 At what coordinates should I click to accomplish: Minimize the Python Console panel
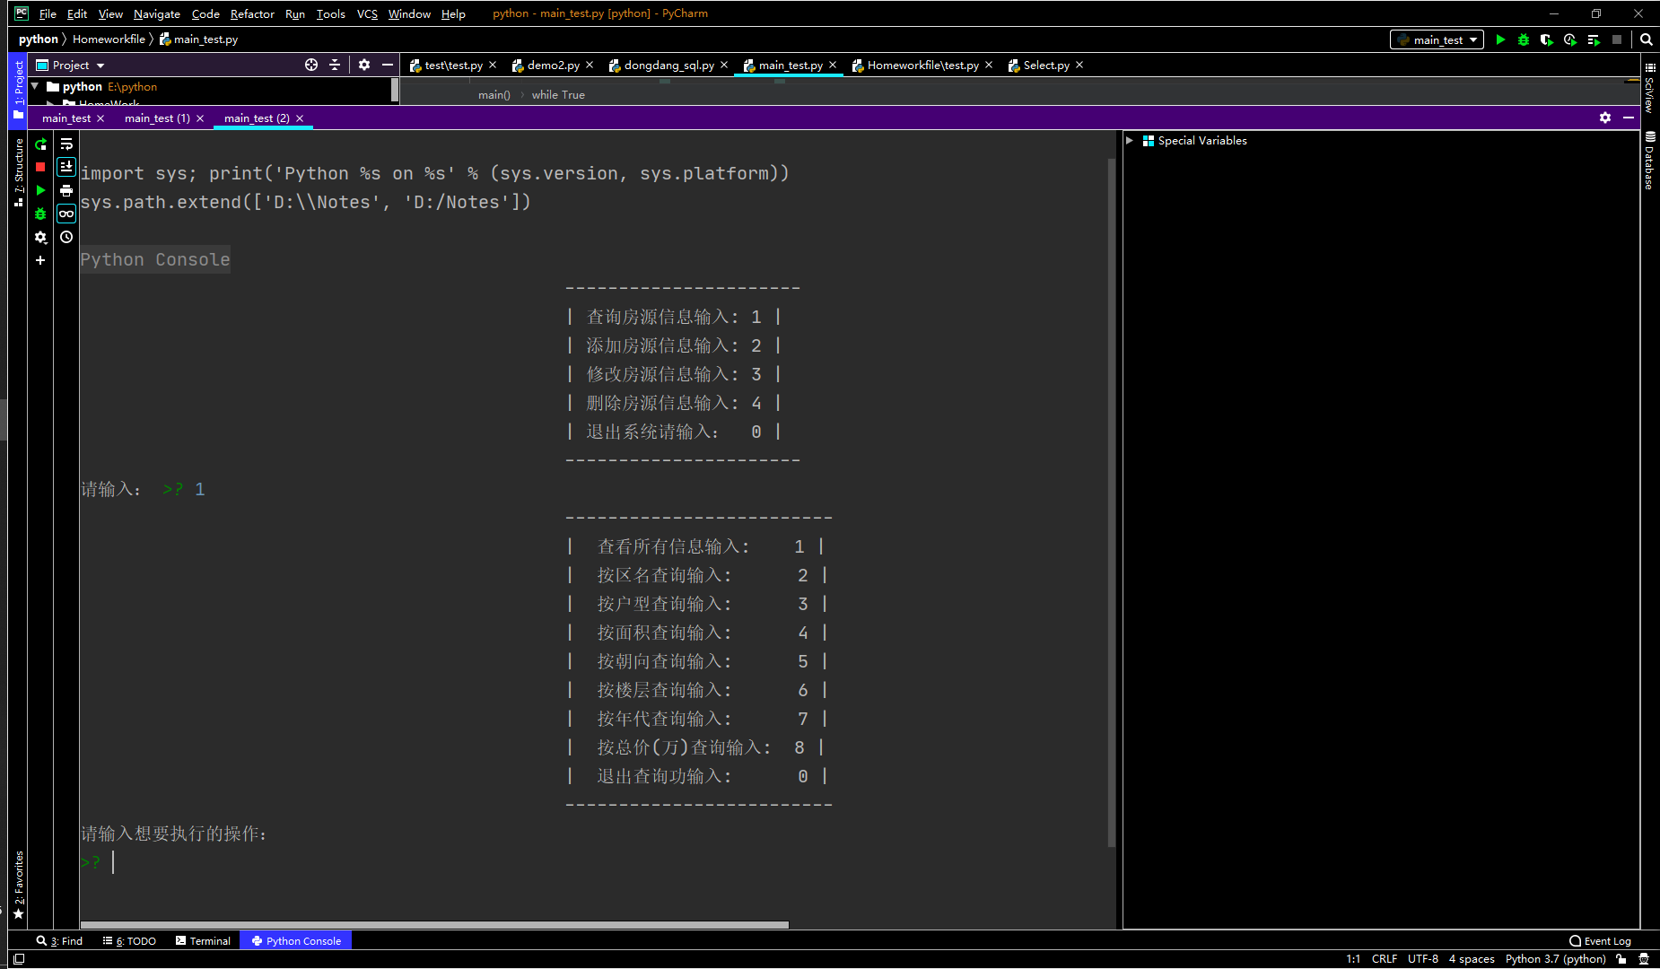click(x=1629, y=118)
